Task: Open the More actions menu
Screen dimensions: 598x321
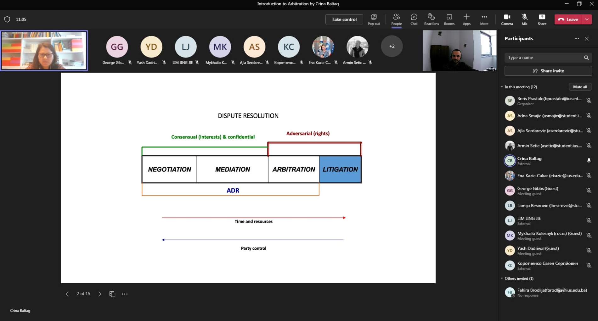Action: (484, 19)
